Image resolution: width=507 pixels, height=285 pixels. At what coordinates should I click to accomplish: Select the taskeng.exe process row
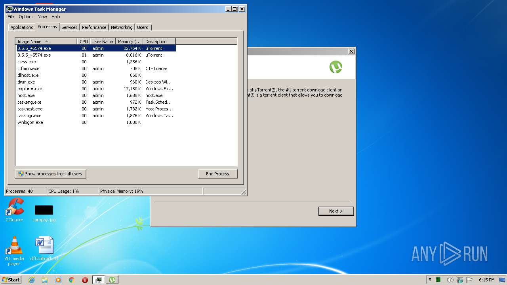[x=96, y=102]
